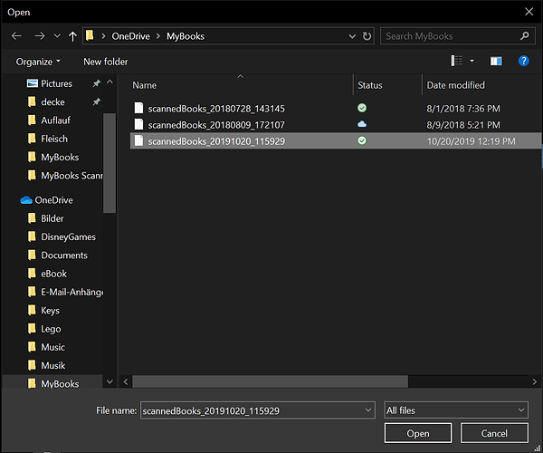This screenshot has width=543, height=453.
Task: Sort files by Date modified column
Action: (x=455, y=85)
